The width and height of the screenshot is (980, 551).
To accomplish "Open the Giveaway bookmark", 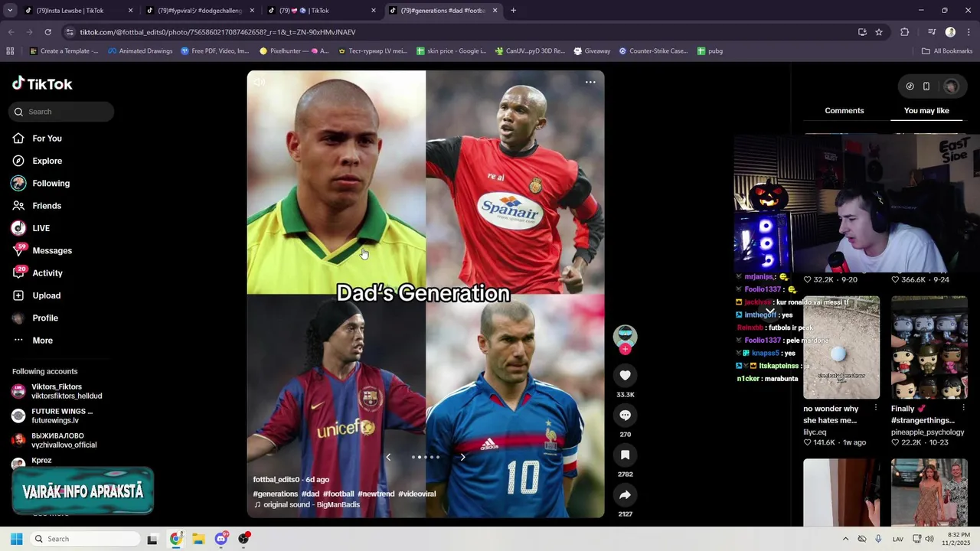I will point(590,51).
